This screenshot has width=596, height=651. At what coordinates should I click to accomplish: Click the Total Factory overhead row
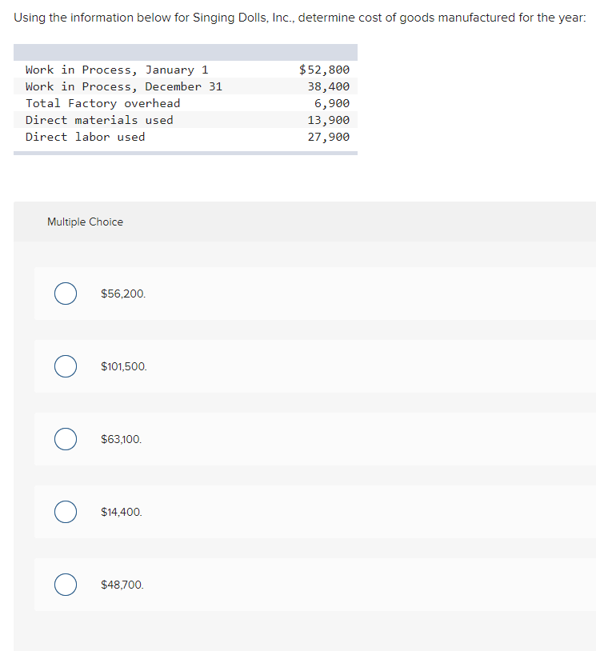coord(184,103)
